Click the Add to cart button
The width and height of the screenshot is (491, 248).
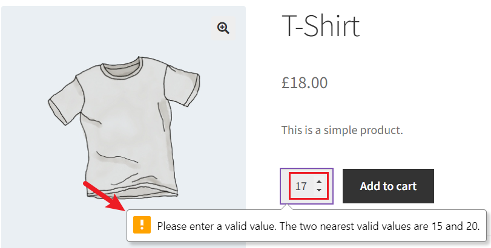(388, 186)
